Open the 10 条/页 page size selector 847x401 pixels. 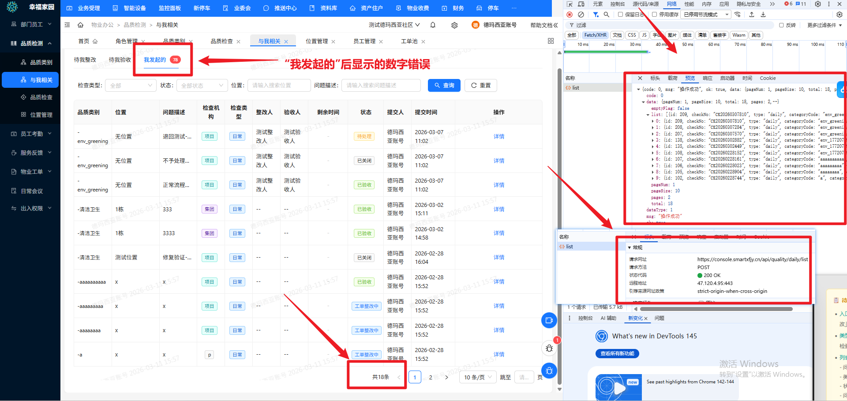click(478, 377)
